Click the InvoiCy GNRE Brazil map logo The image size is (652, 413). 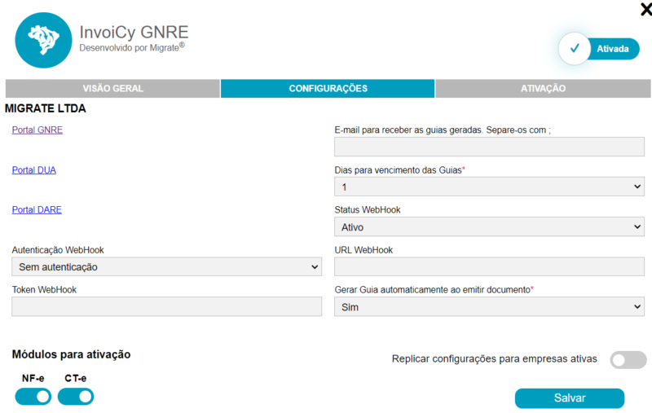click(x=44, y=39)
